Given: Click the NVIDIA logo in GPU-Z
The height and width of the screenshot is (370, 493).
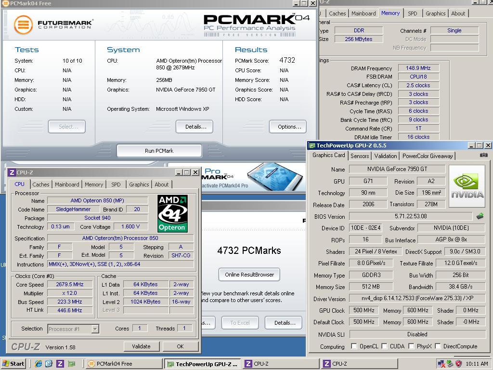Looking at the screenshot, I should click(467, 186).
